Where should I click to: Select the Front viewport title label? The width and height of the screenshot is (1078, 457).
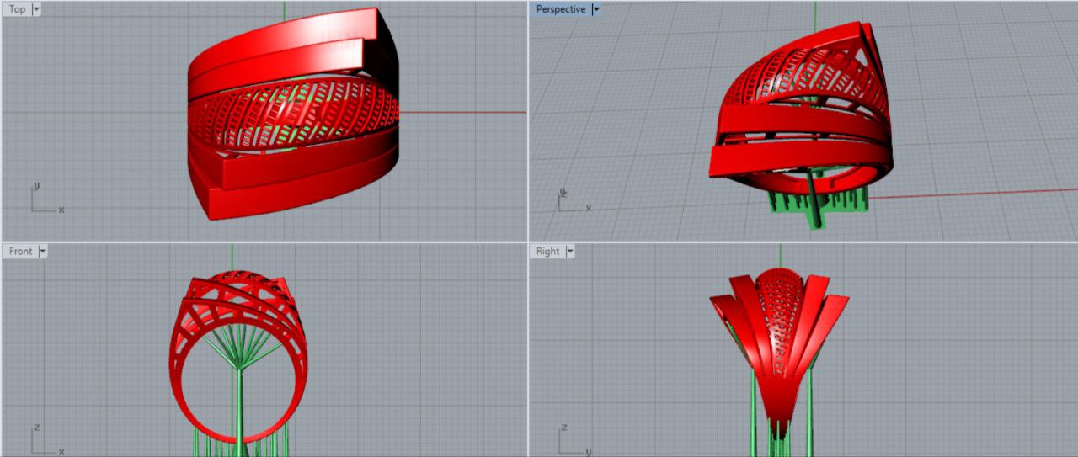point(20,251)
